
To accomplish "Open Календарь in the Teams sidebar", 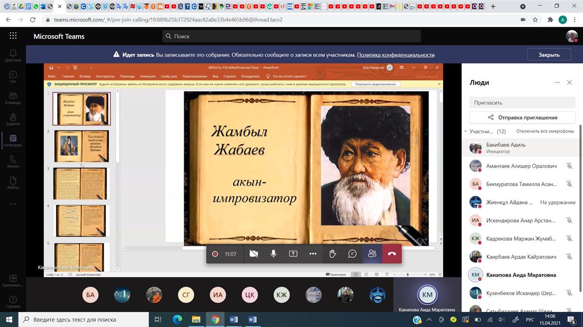I will pyautogui.click(x=13, y=140).
